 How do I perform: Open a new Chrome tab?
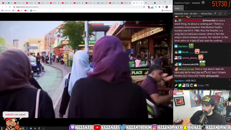point(146,3)
